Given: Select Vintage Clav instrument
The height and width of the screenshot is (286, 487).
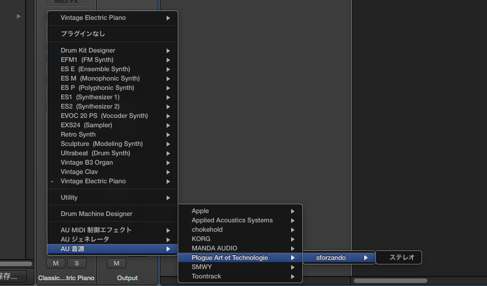Looking at the screenshot, I should pyautogui.click(x=112, y=172).
